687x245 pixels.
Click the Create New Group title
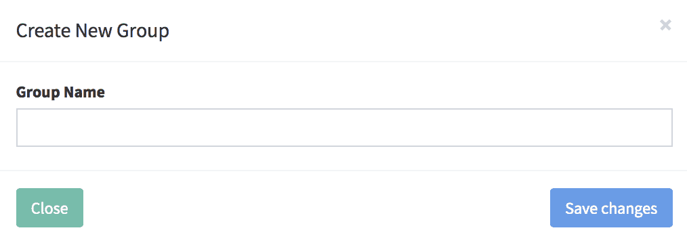click(92, 32)
